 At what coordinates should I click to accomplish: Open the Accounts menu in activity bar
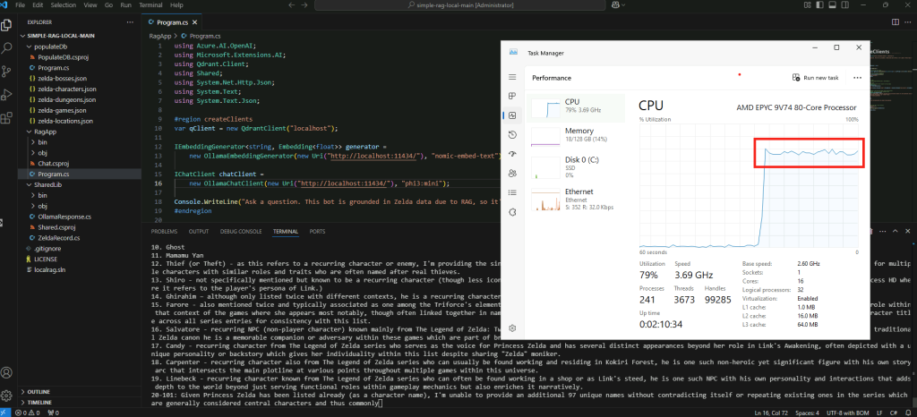point(6,372)
